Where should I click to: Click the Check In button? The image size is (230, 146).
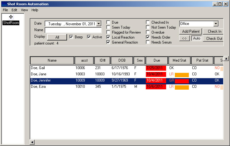click(213, 31)
